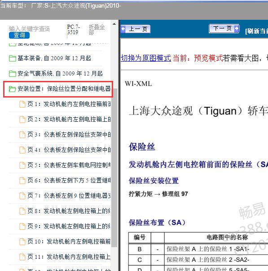This screenshot has width=268, height=271.
Task: Click table header 电路图中的名称
Action: pos(227,237)
